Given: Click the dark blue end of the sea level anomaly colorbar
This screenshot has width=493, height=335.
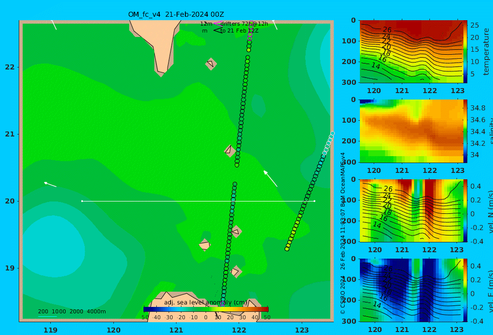Looking at the screenshot, I should point(147,309).
